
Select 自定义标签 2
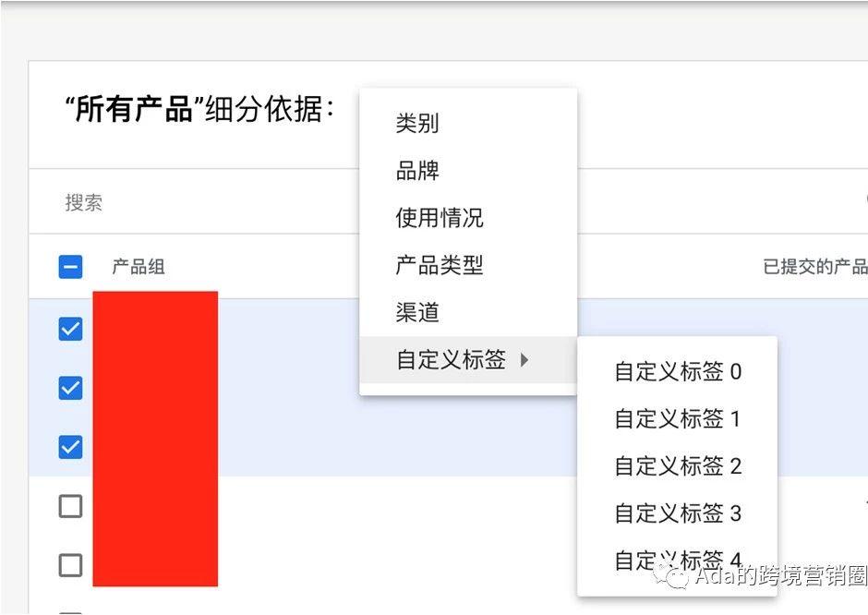[678, 465]
